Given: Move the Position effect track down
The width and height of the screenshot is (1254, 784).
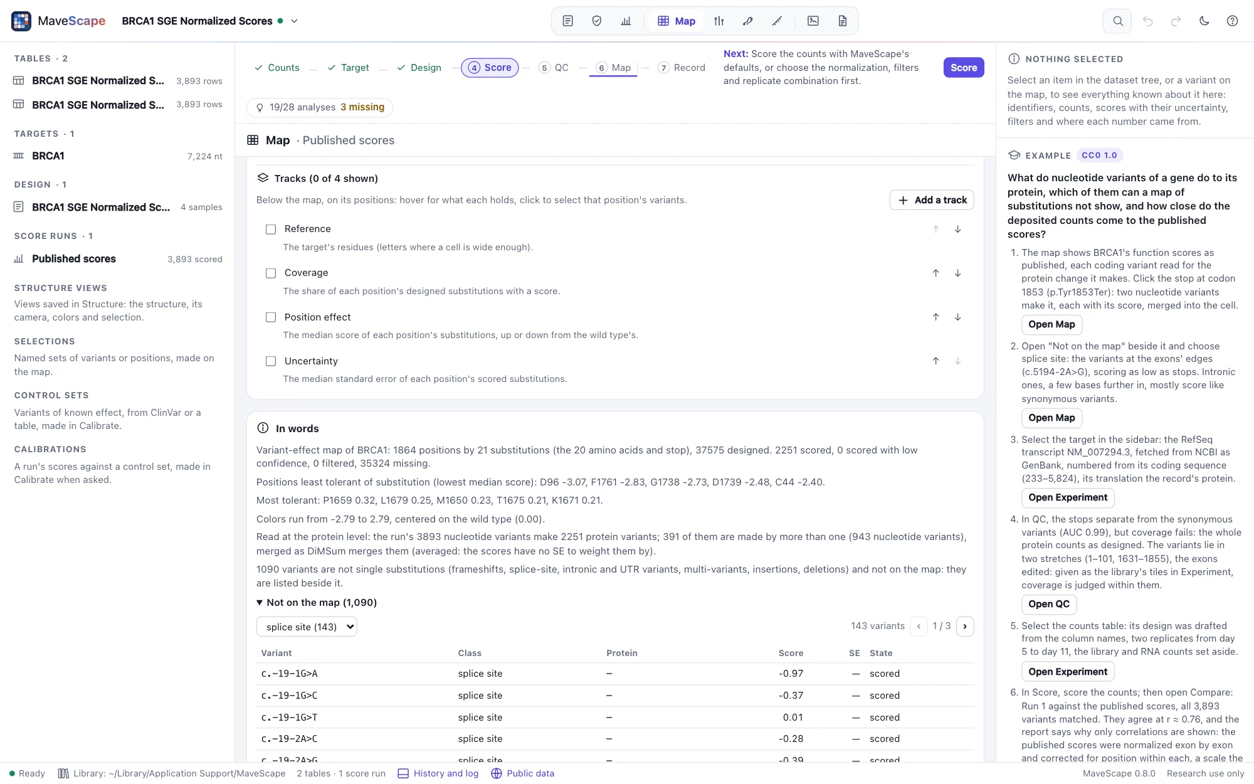Looking at the screenshot, I should [957, 317].
